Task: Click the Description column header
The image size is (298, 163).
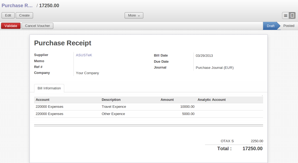Action: click(x=111, y=100)
